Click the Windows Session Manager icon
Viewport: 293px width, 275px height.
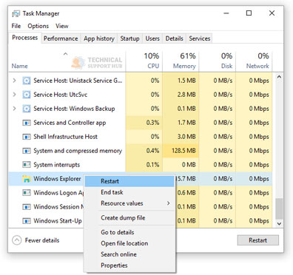click(27, 207)
